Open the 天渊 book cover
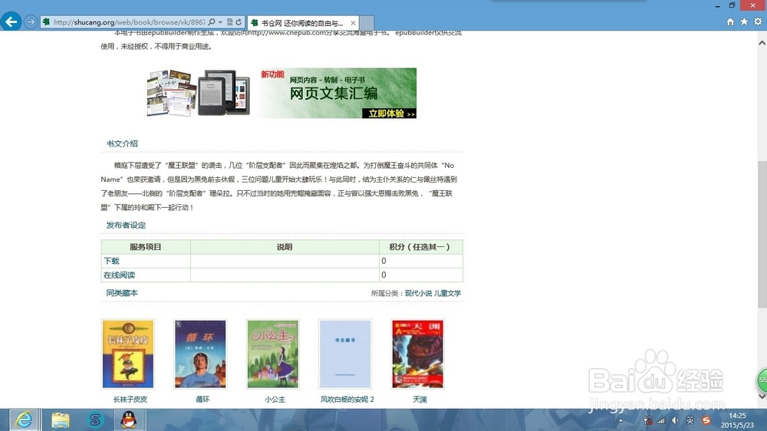This screenshot has width=767, height=431. (x=418, y=354)
